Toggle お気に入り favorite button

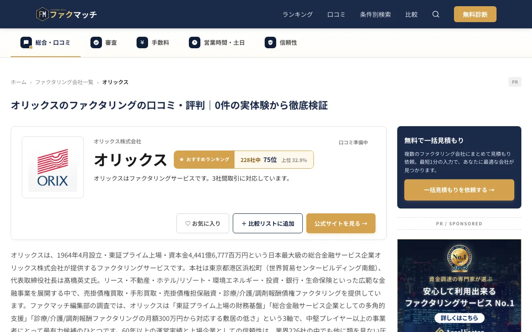pyautogui.click(x=203, y=224)
